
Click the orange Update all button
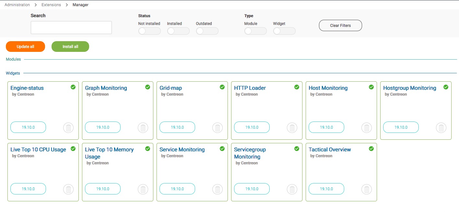(x=25, y=47)
